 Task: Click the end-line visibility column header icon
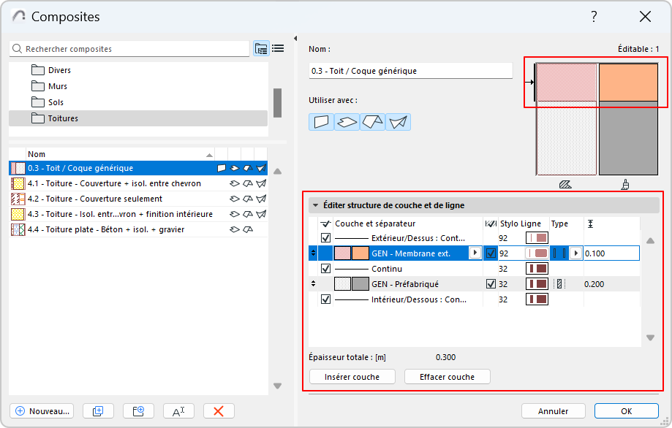tap(491, 223)
